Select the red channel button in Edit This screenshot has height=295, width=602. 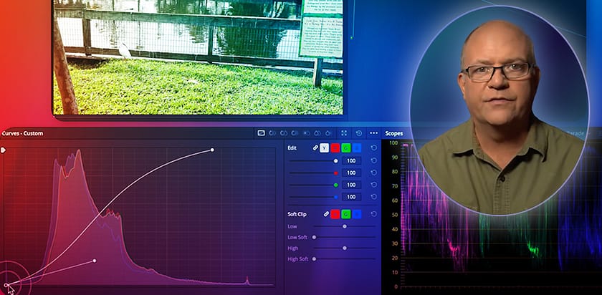tap(335, 147)
